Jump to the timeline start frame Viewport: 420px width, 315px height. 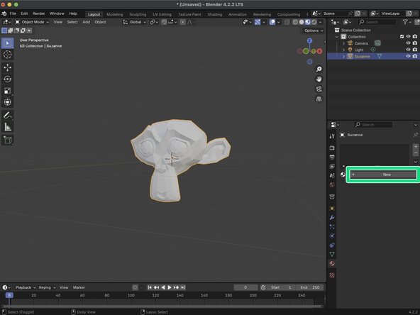pyautogui.click(x=150, y=287)
